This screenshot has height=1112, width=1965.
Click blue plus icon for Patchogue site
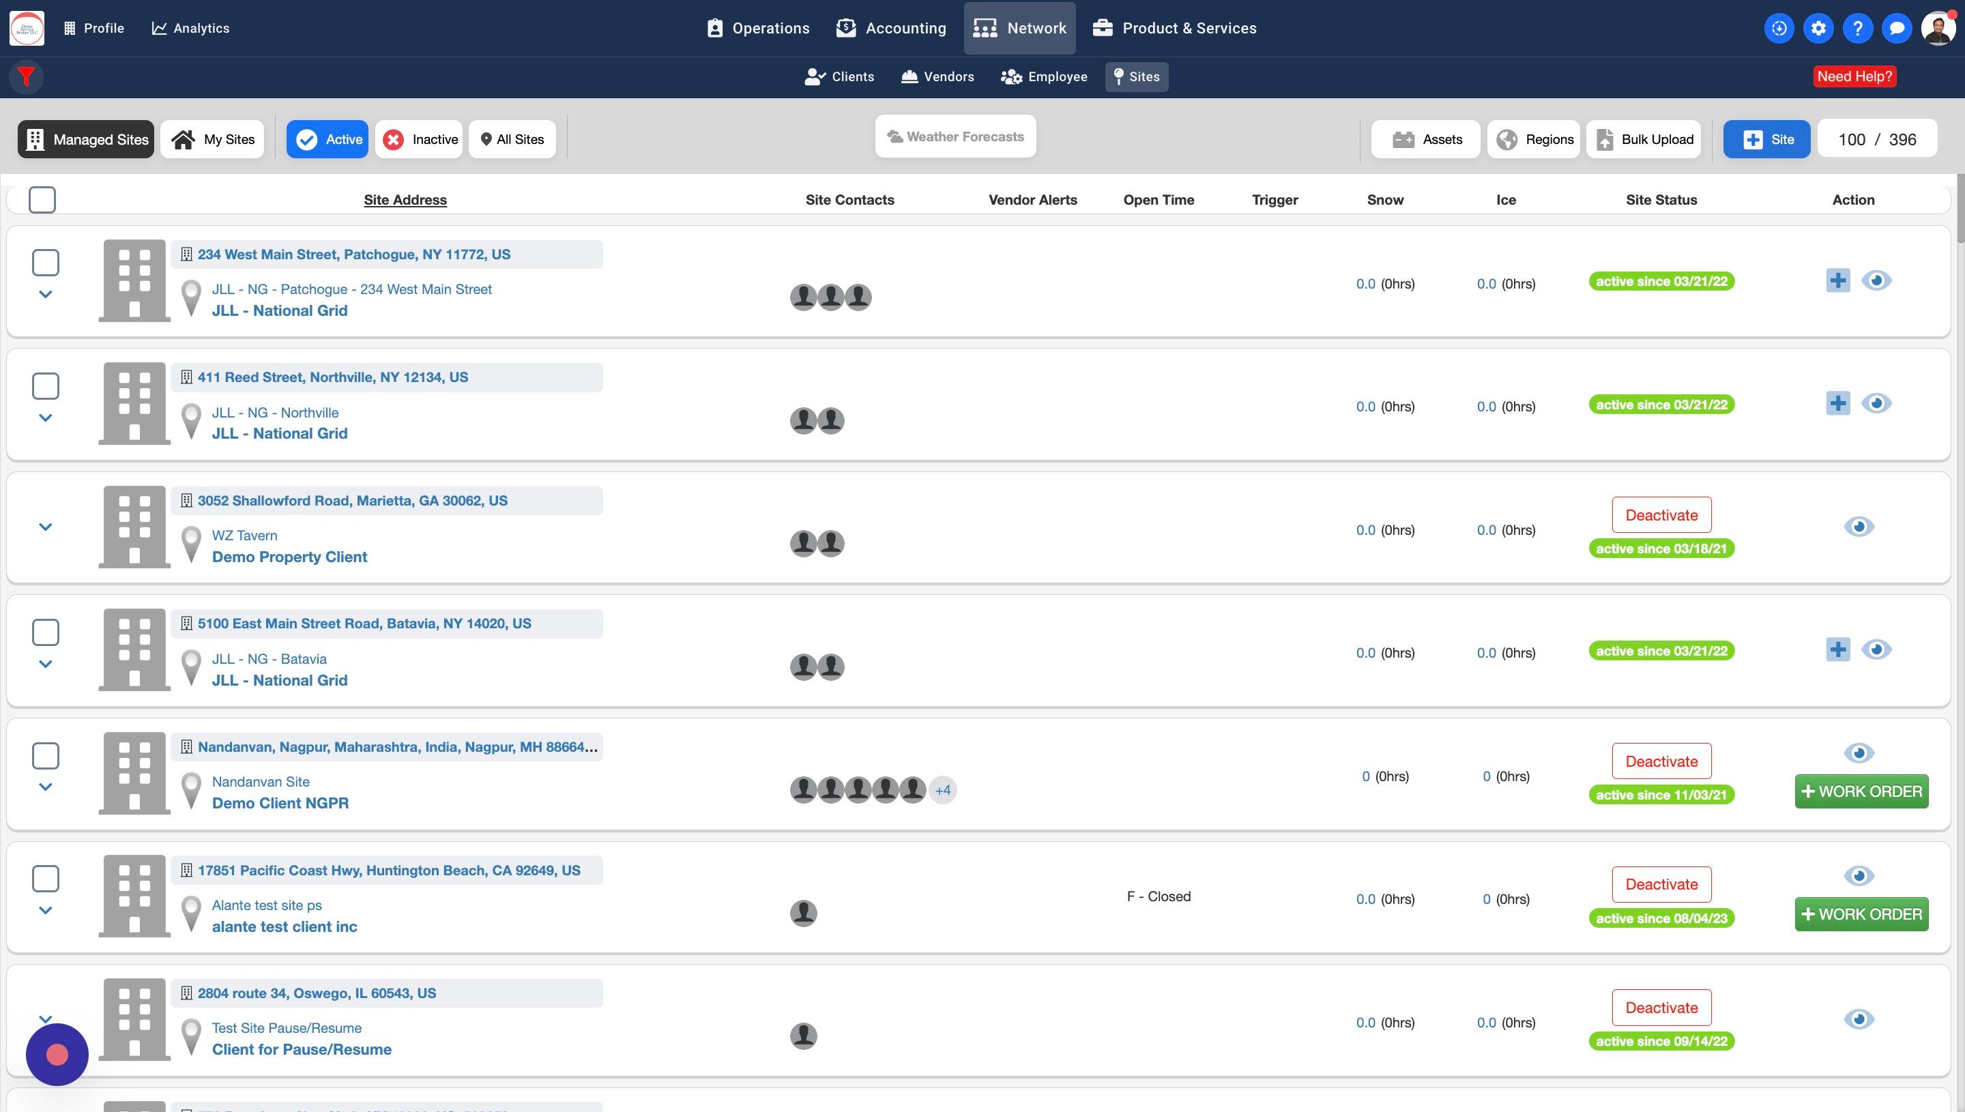point(1837,280)
